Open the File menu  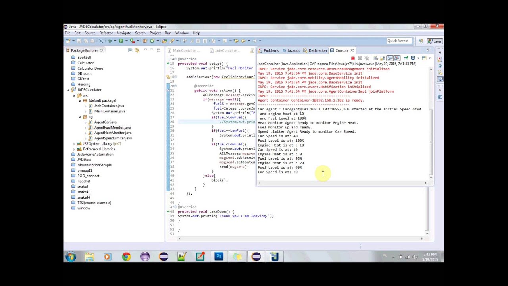point(67,33)
